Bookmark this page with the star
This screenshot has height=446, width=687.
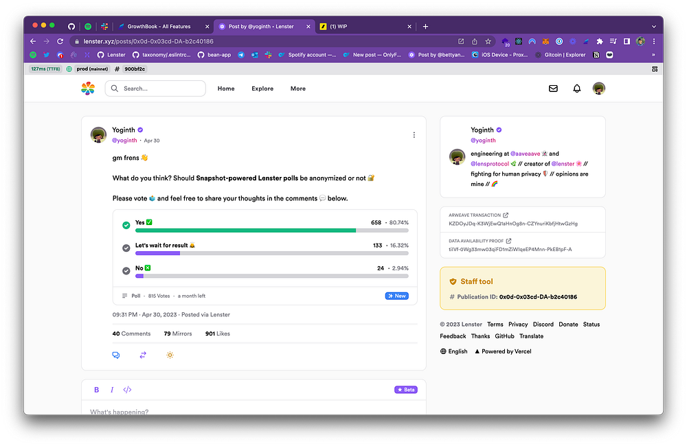[488, 41]
